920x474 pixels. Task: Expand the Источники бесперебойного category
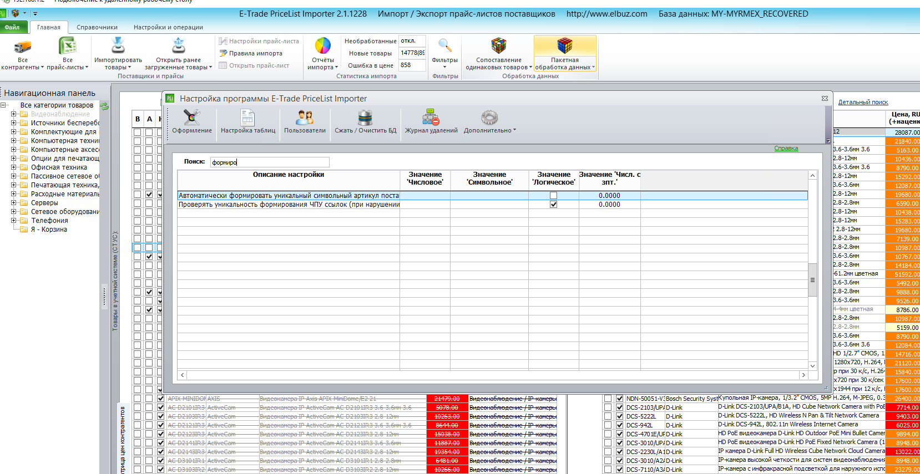click(x=13, y=123)
